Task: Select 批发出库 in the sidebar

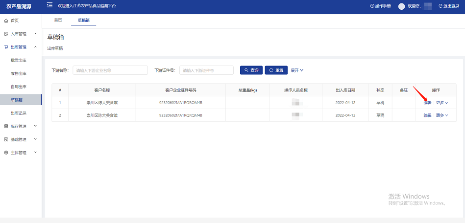Action: pos(19,60)
